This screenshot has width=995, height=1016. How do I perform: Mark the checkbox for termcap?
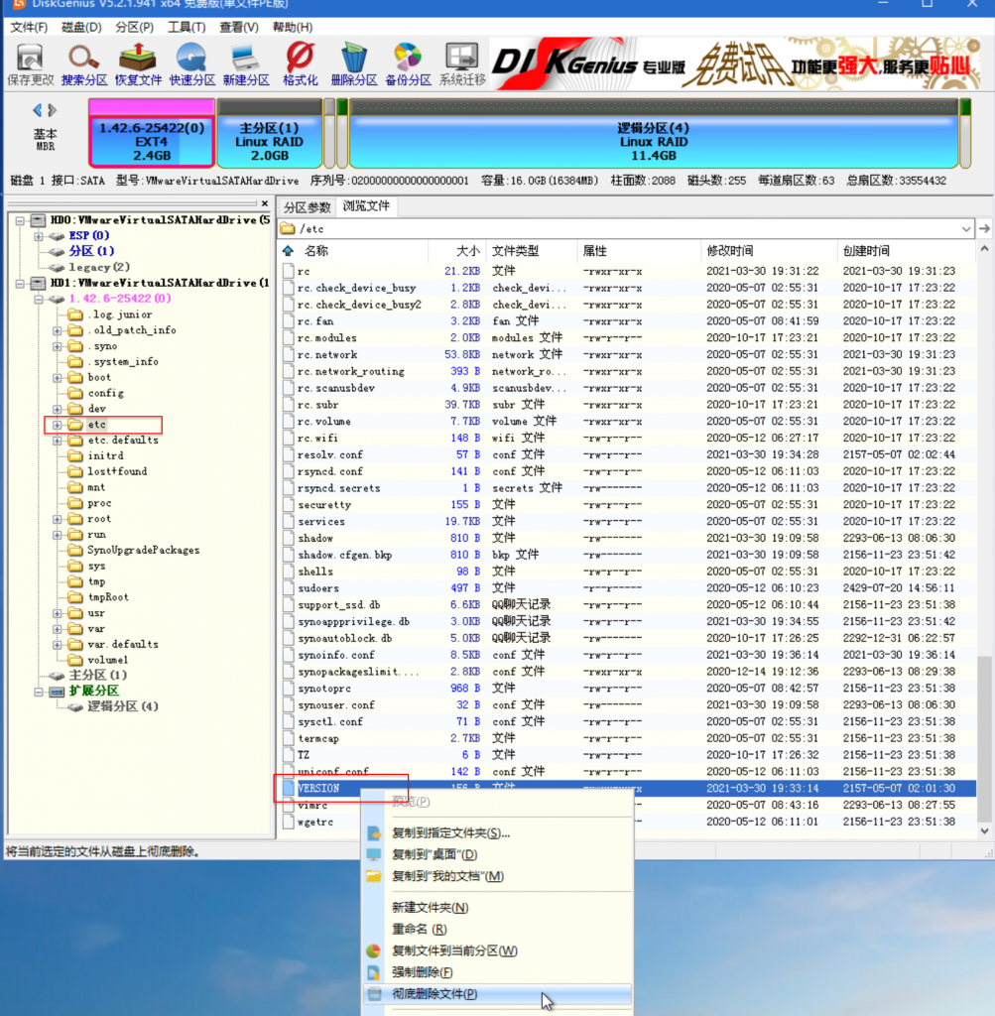click(289, 738)
